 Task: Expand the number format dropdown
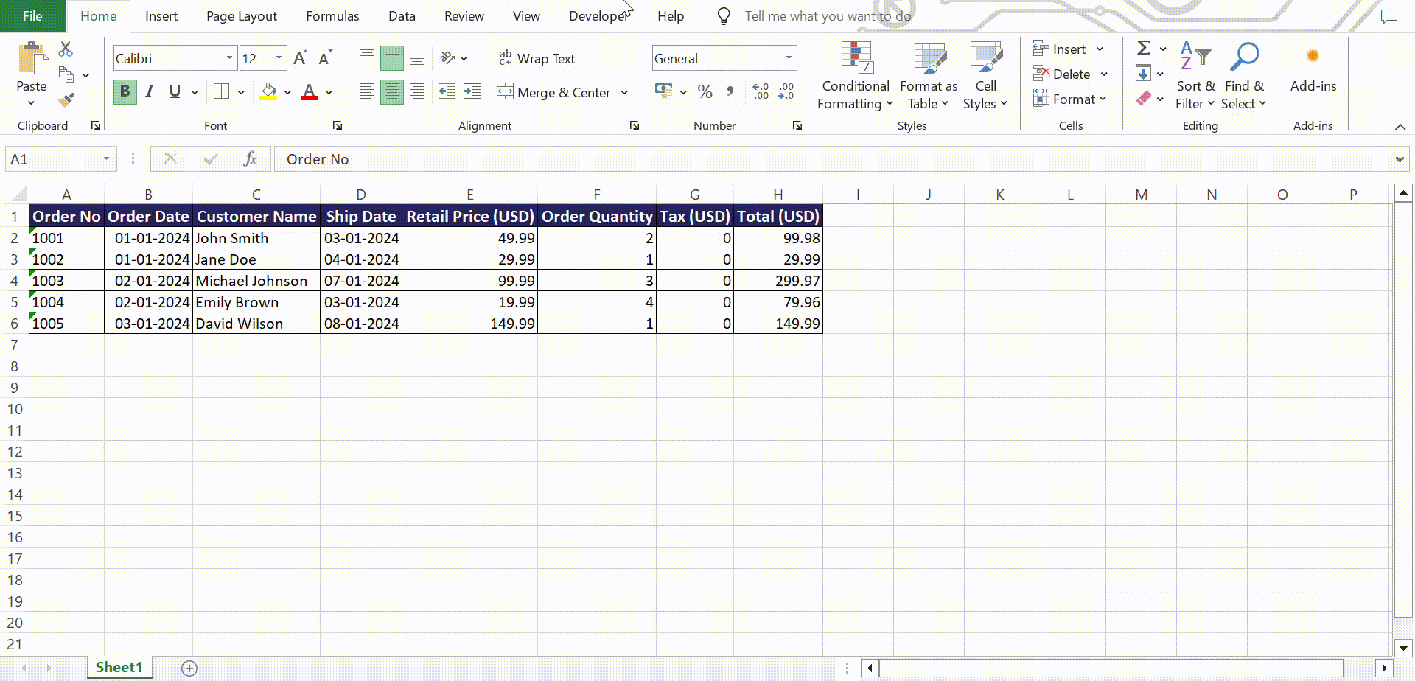pyautogui.click(x=789, y=58)
